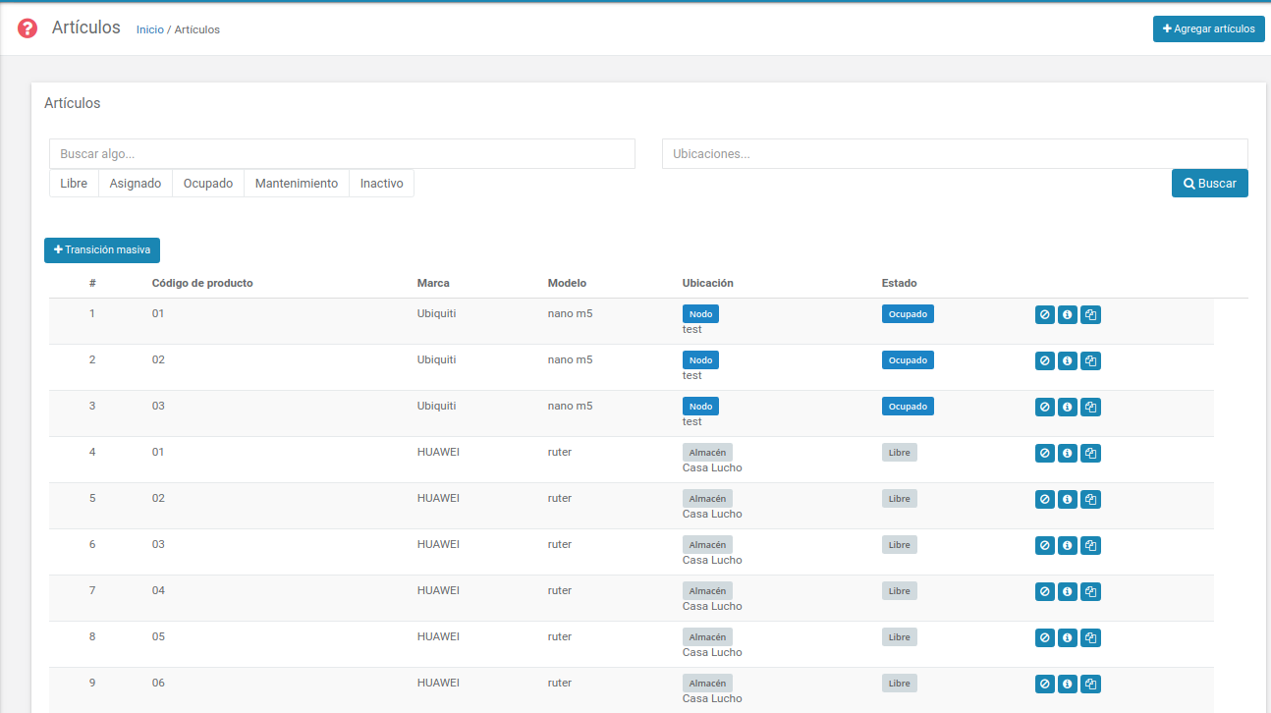
Task: Click the disable icon in row 2
Action: click(1045, 361)
